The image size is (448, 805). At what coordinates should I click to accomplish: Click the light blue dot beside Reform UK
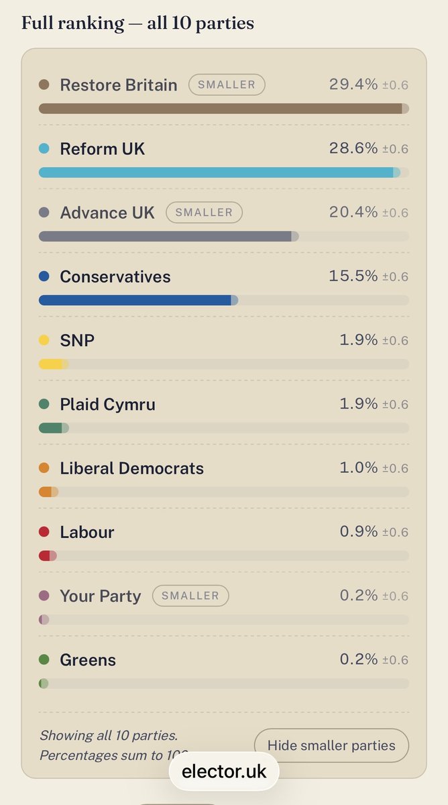[x=44, y=149]
